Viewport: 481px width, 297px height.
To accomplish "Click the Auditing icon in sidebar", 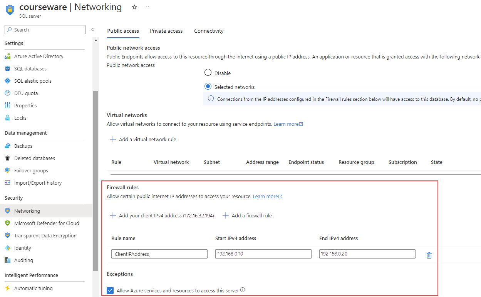I will click(7, 260).
